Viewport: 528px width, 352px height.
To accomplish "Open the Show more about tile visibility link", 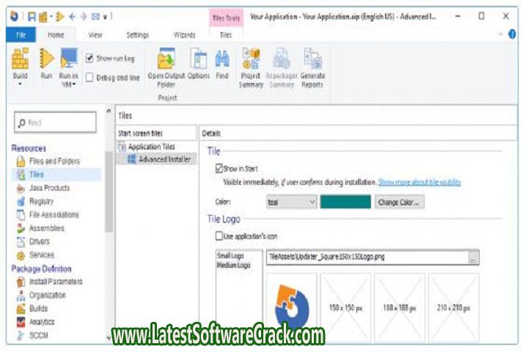I will 419,182.
